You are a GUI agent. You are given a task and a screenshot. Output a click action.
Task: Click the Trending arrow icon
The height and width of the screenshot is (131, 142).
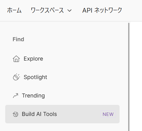15,96
